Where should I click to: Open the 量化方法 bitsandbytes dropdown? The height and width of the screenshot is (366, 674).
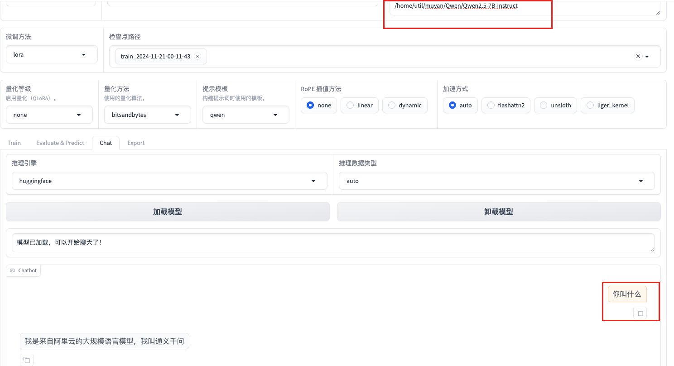[147, 115]
